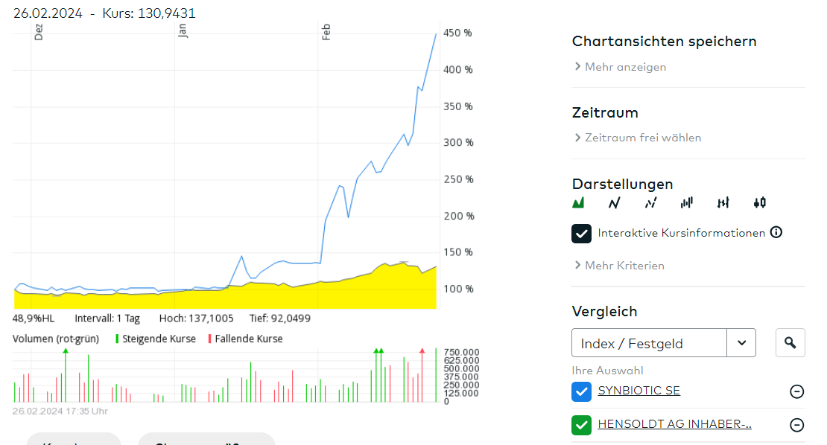Select the bar chart display style
The height and width of the screenshot is (445, 827).
click(686, 202)
